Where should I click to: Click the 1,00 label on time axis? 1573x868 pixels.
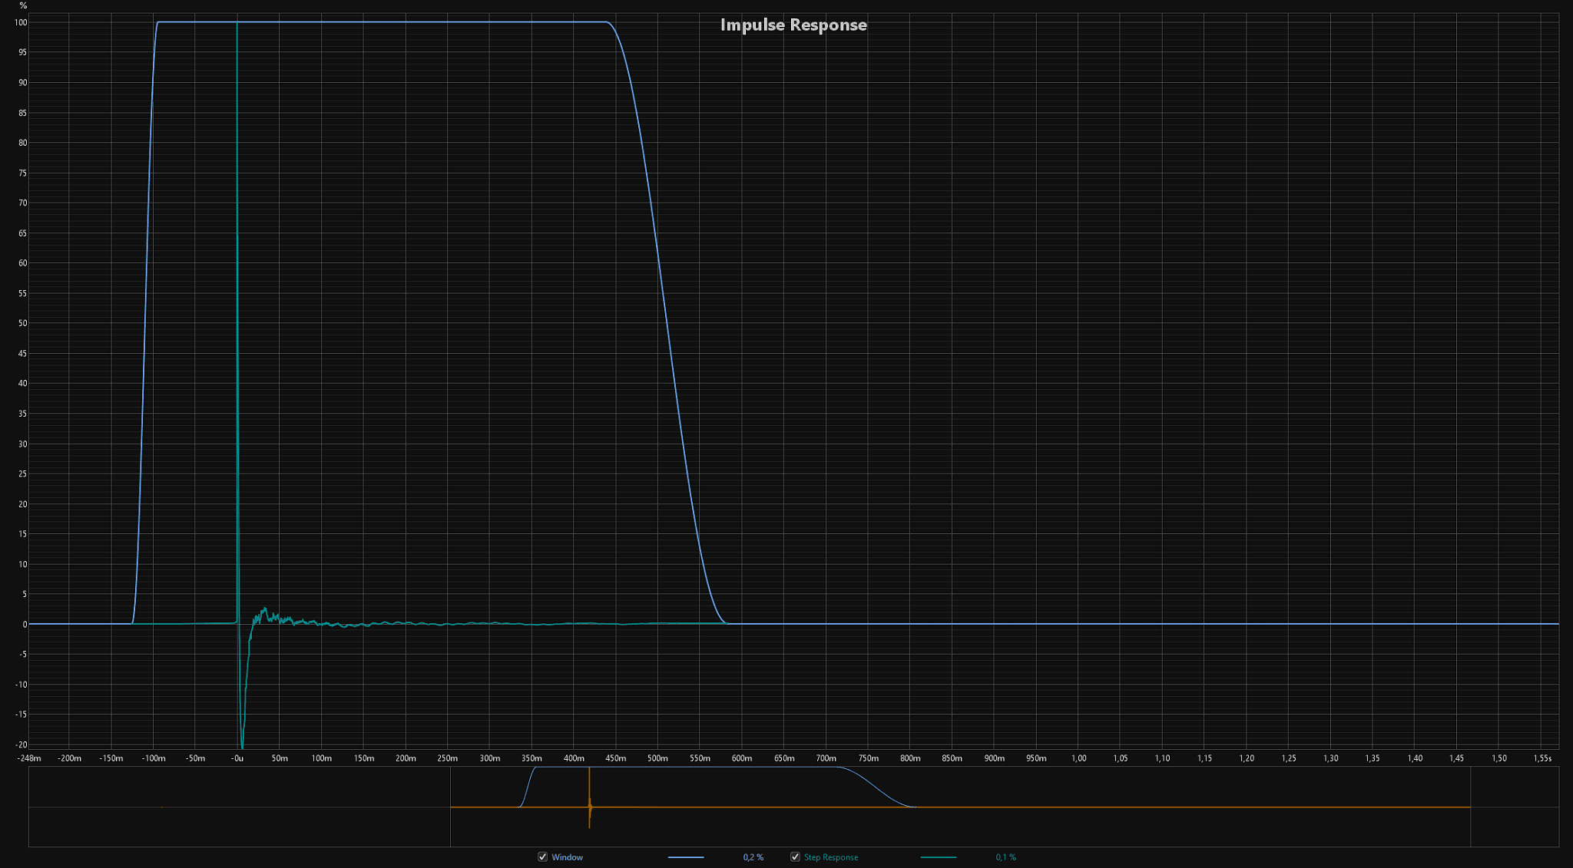click(1078, 758)
